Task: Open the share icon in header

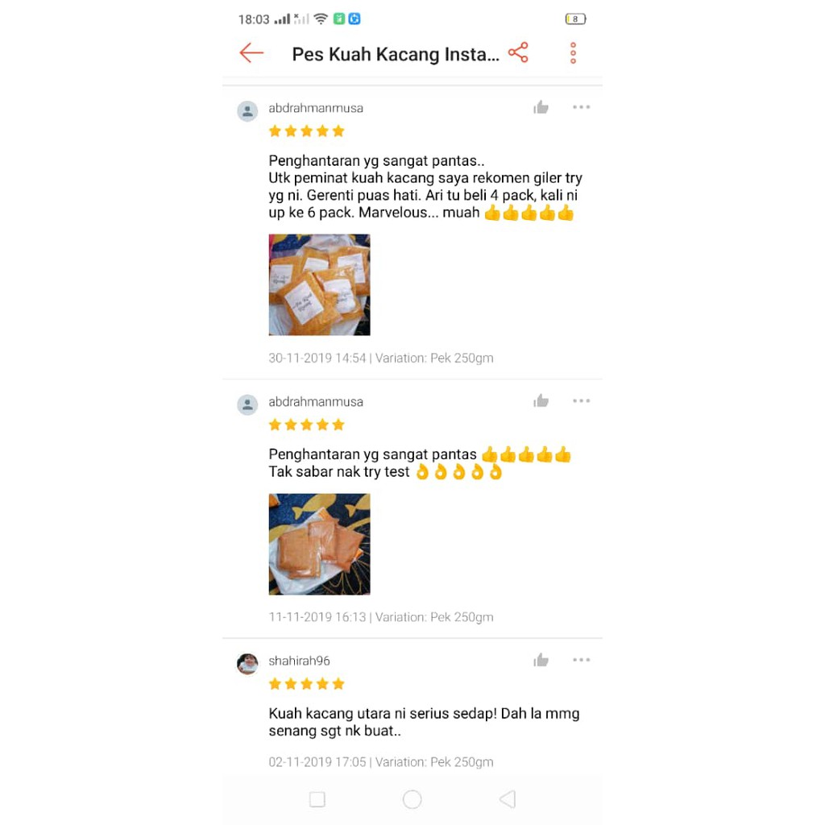Action: click(x=518, y=52)
